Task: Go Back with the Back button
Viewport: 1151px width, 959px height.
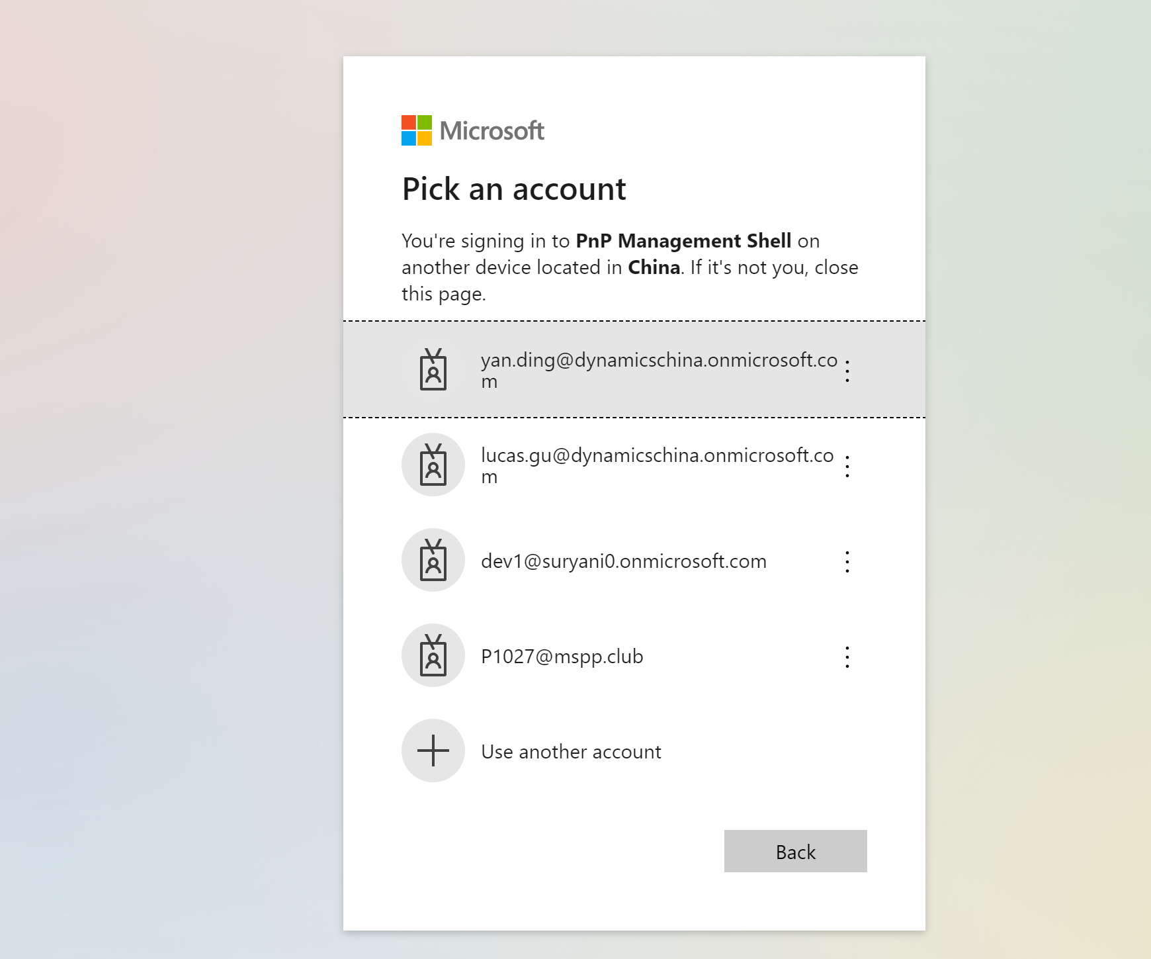Action: tap(795, 851)
